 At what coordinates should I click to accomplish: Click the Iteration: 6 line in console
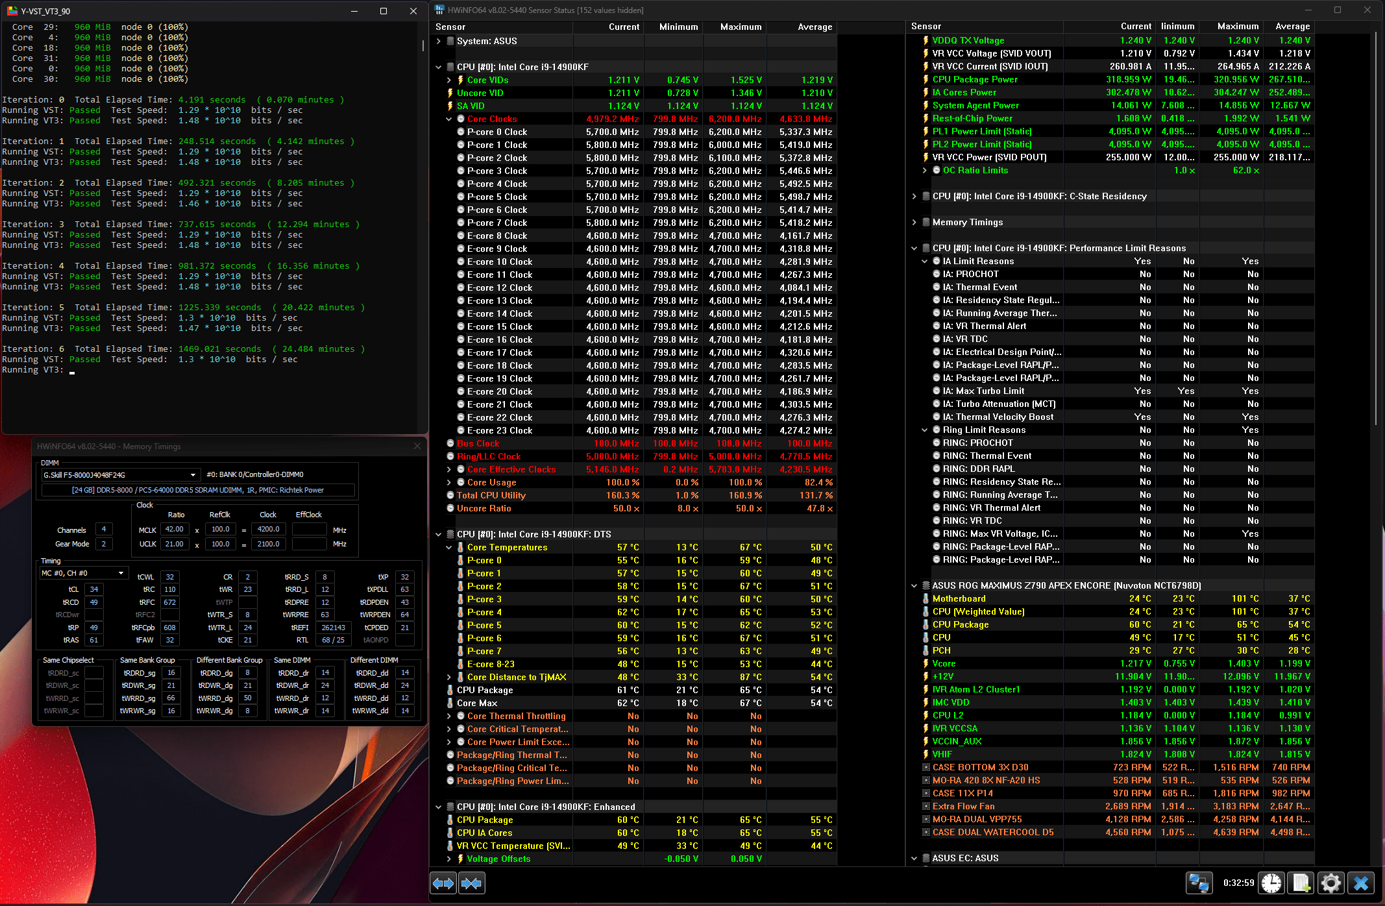click(184, 349)
